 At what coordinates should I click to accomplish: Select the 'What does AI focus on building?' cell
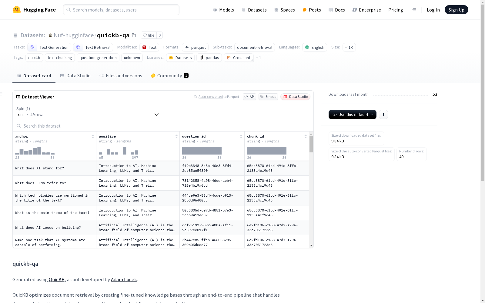[55, 228]
